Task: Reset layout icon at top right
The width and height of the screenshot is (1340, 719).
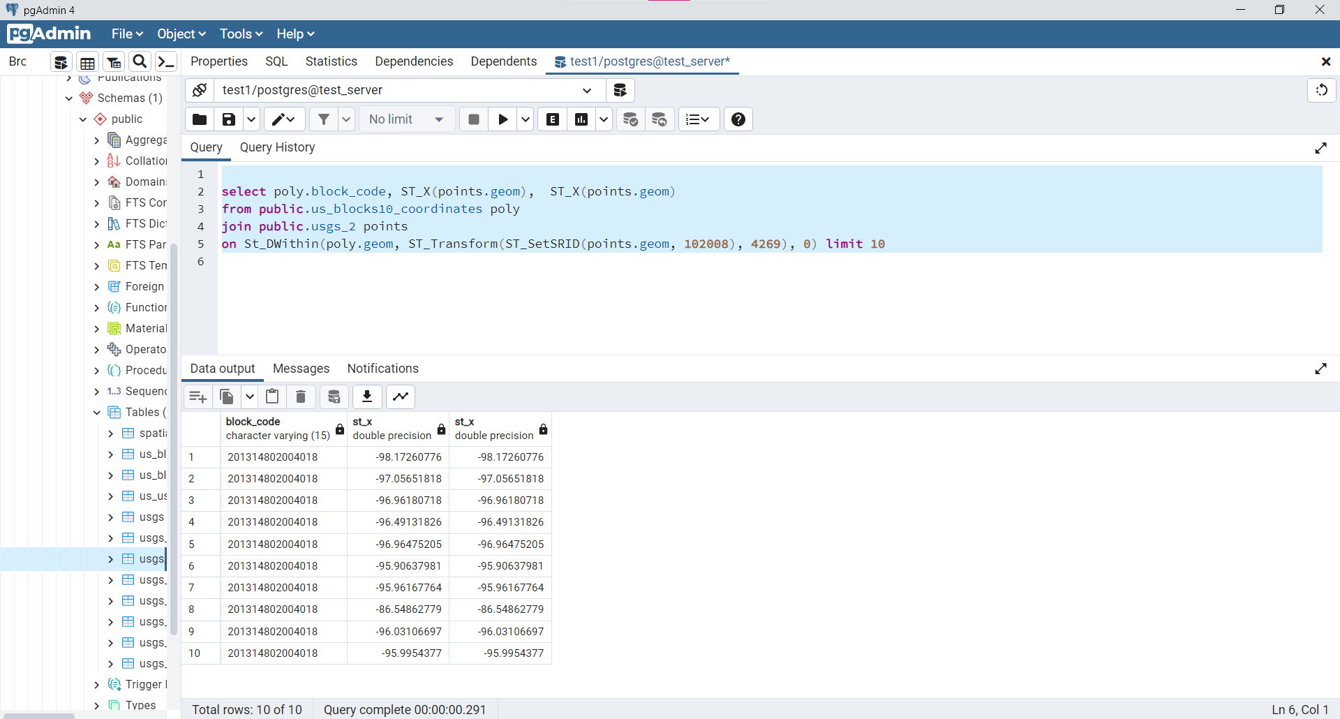Action: click(x=1322, y=90)
